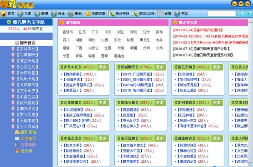Open 帮助 question mark icon
The height and width of the screenshot is (167, 253).
coord(177,14)
